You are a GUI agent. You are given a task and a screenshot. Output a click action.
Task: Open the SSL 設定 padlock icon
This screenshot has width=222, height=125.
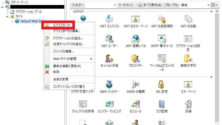pos(161,85)
